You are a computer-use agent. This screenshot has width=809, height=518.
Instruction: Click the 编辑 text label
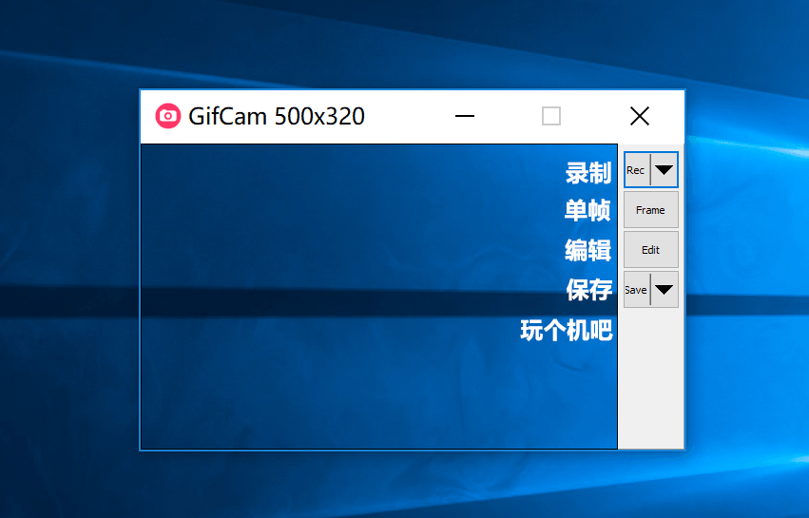587,251
